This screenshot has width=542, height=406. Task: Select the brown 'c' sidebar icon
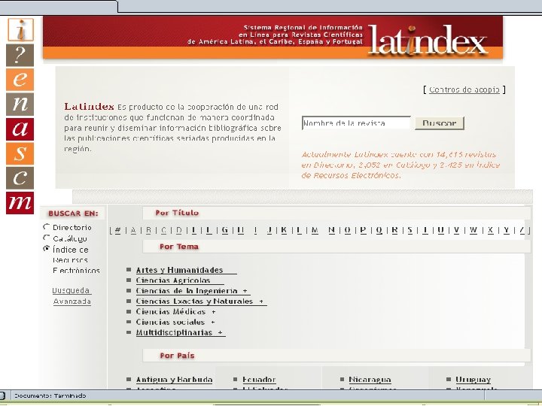[x=20, y=178]
